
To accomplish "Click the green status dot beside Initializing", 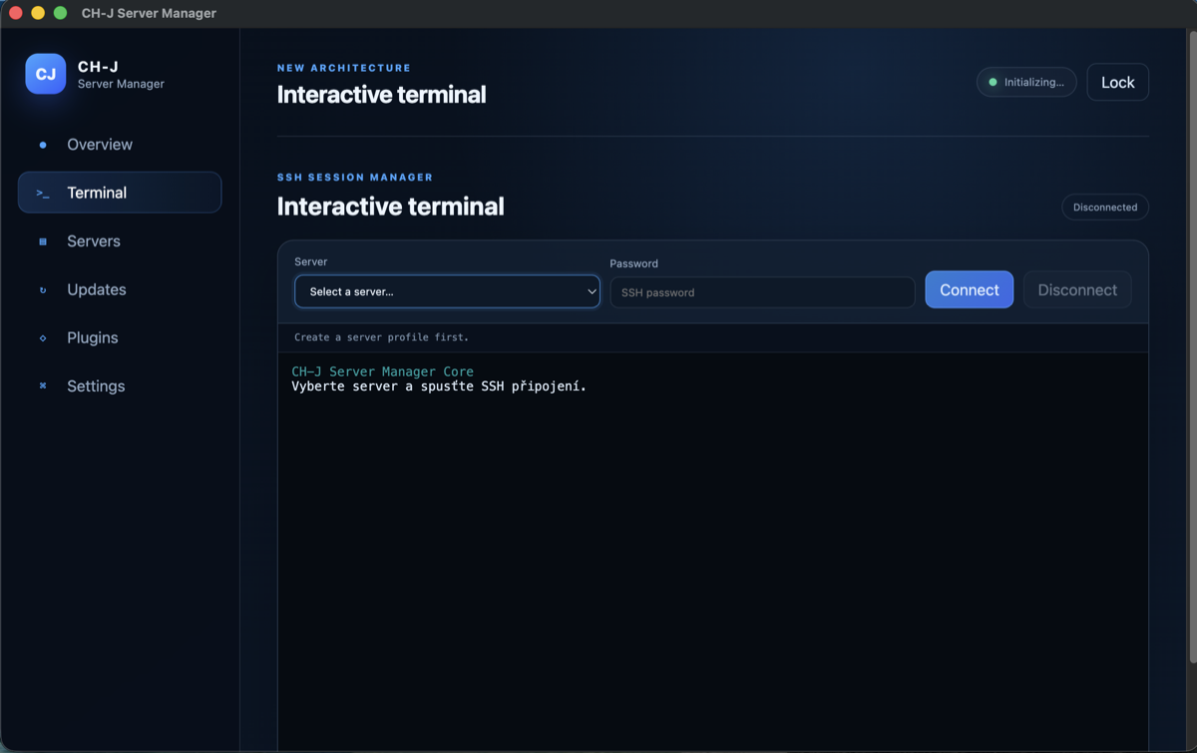I will [x=993, y=82].
